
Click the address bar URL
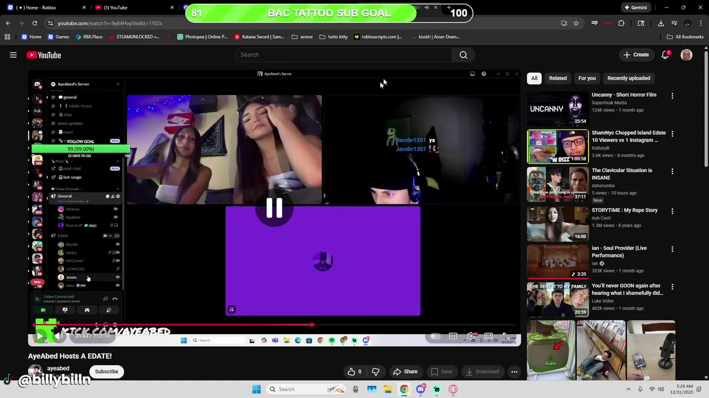[x=110, y=23]
